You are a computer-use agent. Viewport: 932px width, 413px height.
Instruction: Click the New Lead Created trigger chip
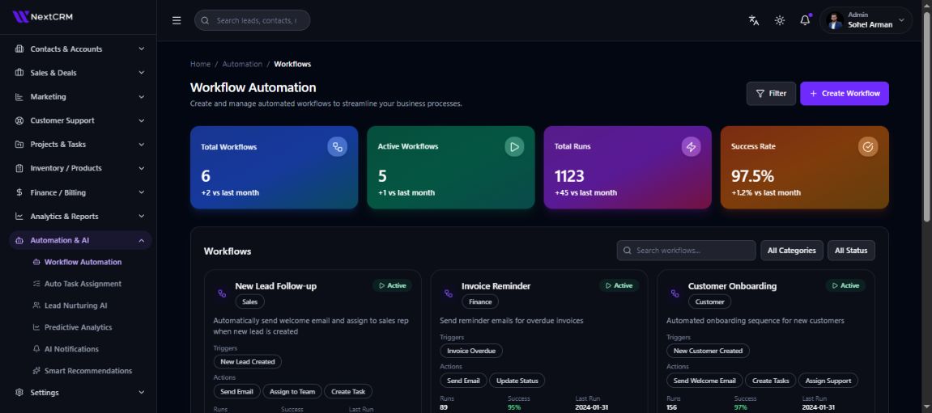click(x=247, y=361)
